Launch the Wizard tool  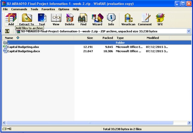tap(97, 19)
